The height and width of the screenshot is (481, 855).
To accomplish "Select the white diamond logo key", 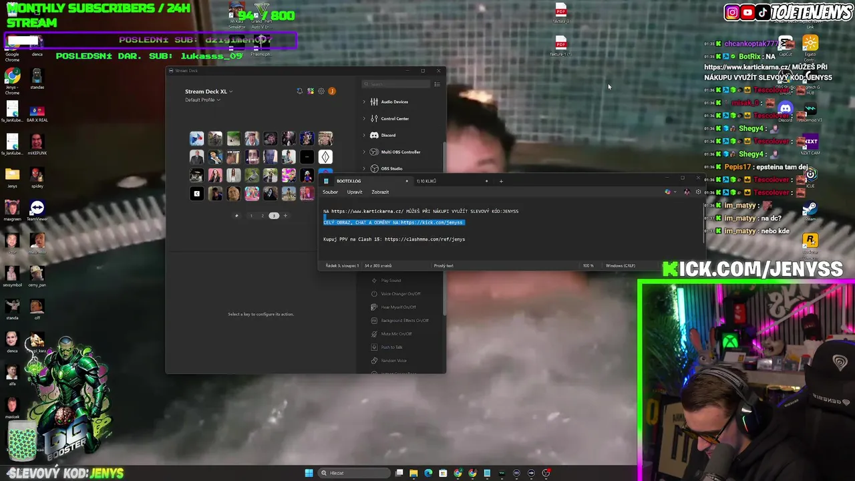I will (x=325, y=157).
